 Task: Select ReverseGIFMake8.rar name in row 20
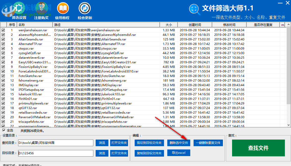pyautogui.click(x=34, y=117)
